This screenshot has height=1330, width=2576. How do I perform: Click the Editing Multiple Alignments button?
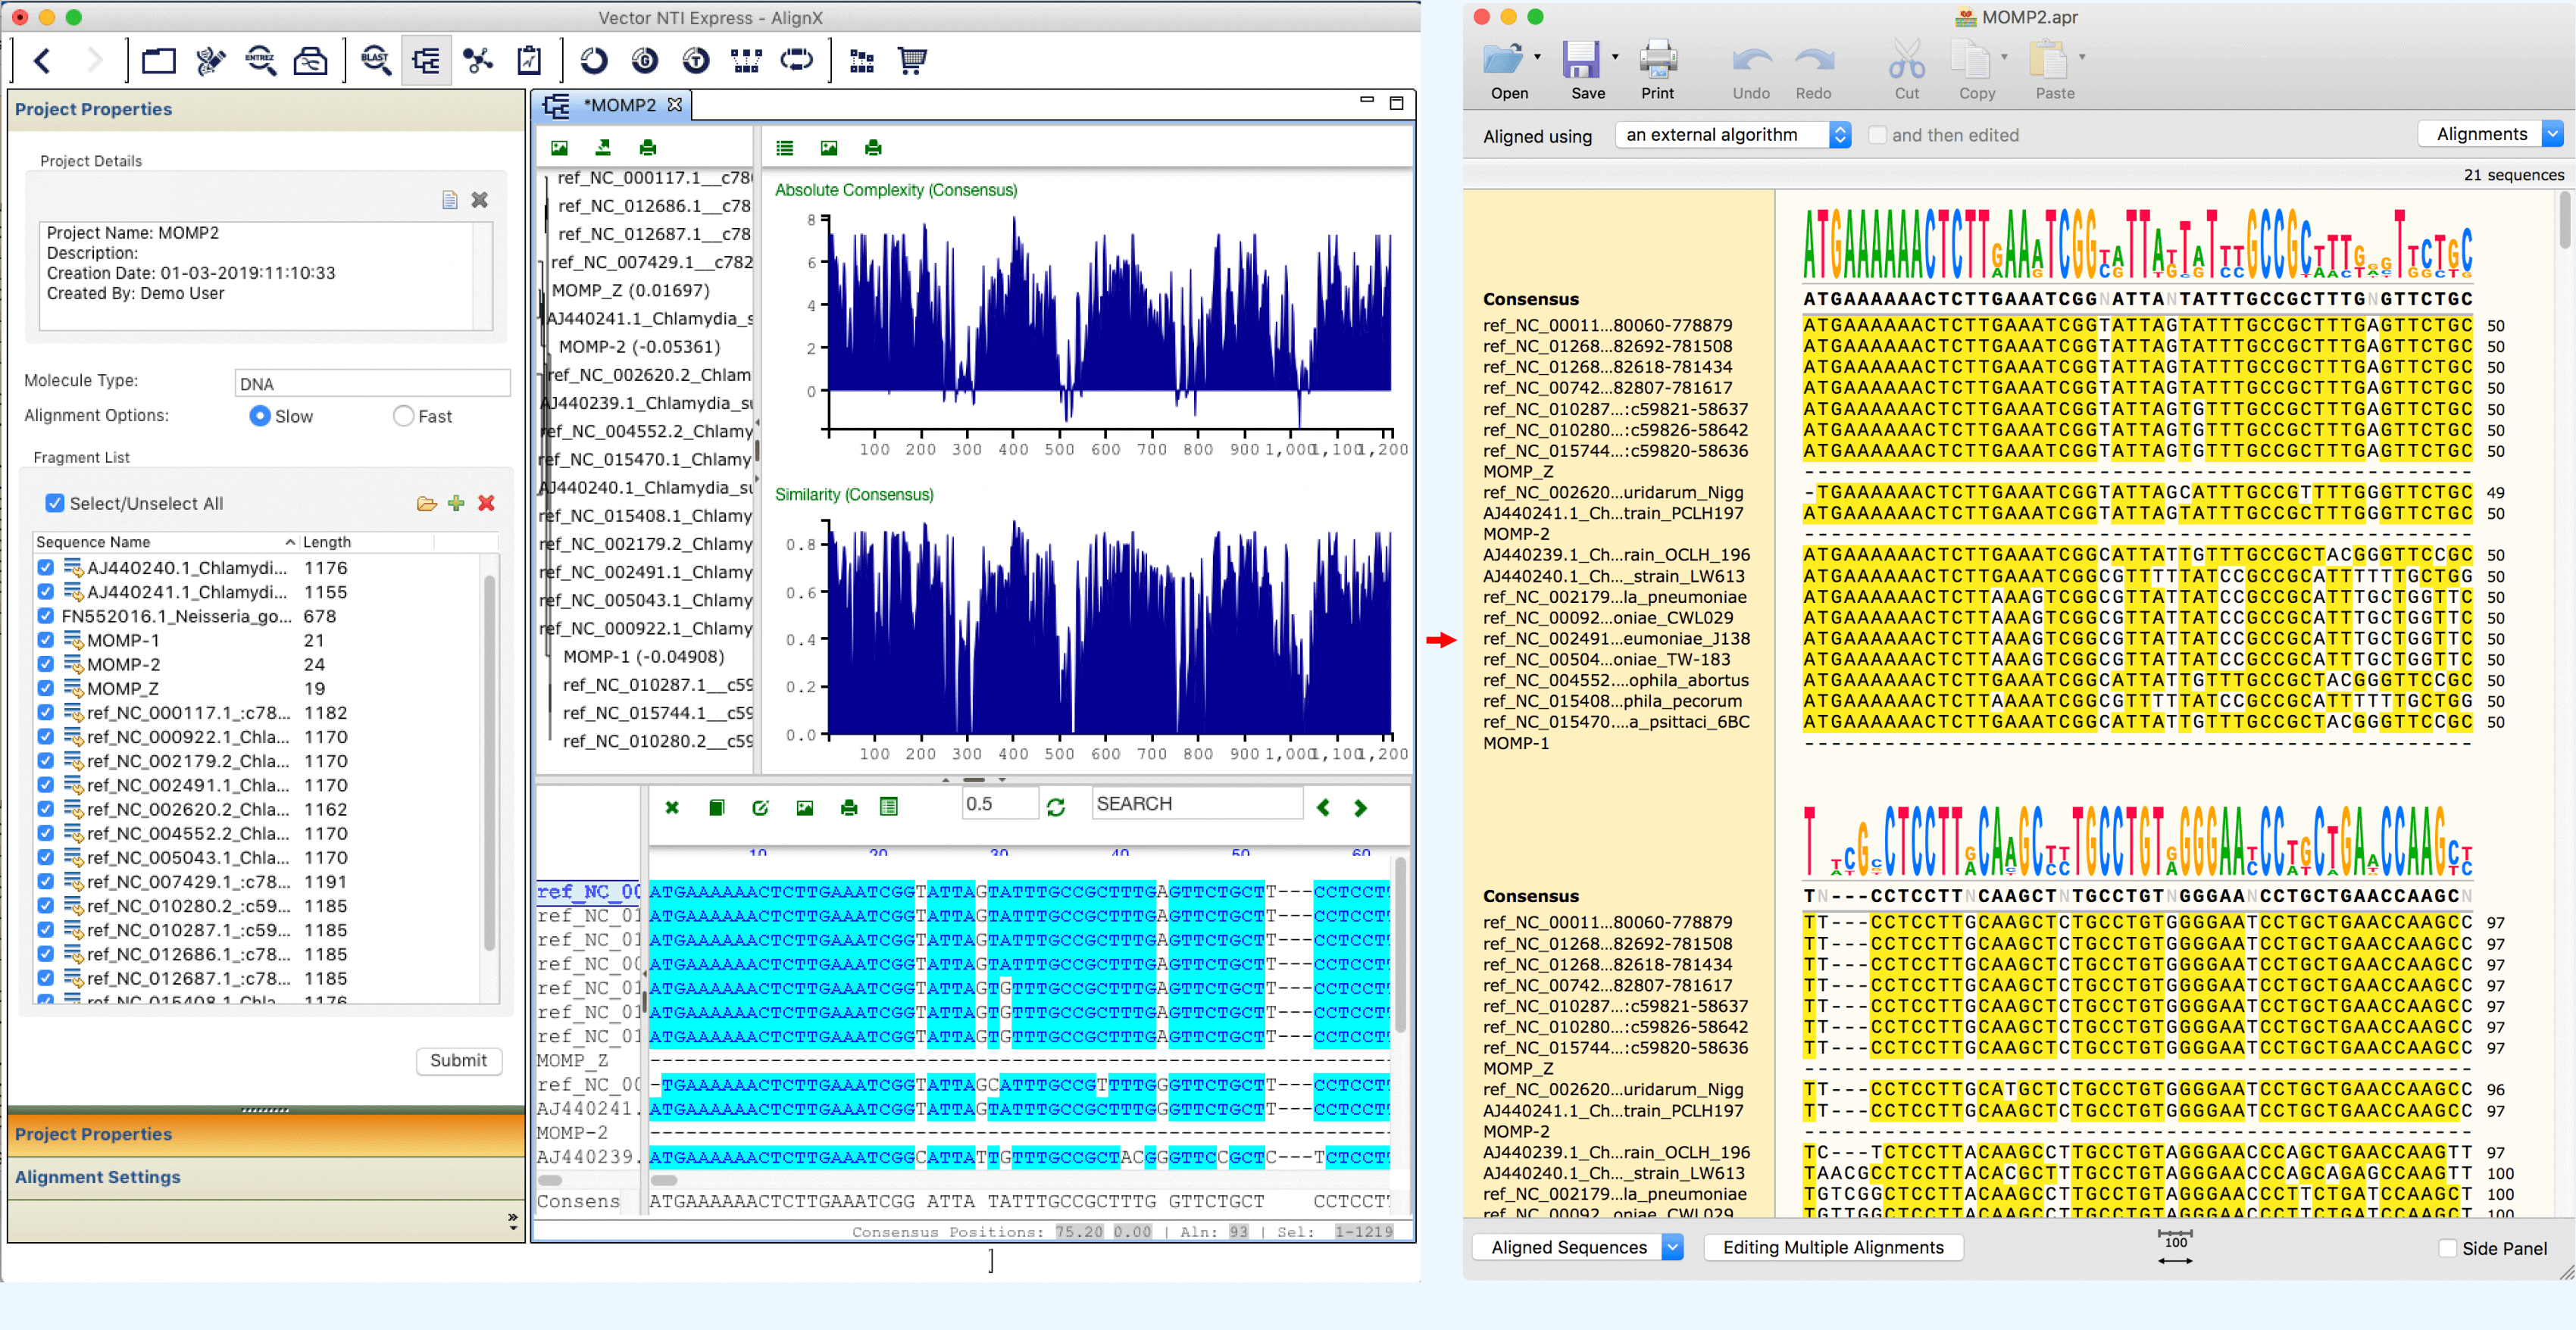pyautogui.click(x=1833, y=1247)
